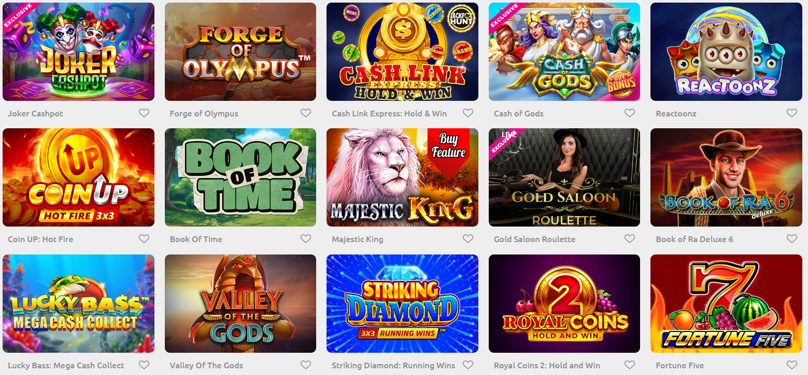Screen dimensions: 808x375
Task: Select the Striking Diamond game thumbnail
Action: pyautogui.click(x=402, y=304)
